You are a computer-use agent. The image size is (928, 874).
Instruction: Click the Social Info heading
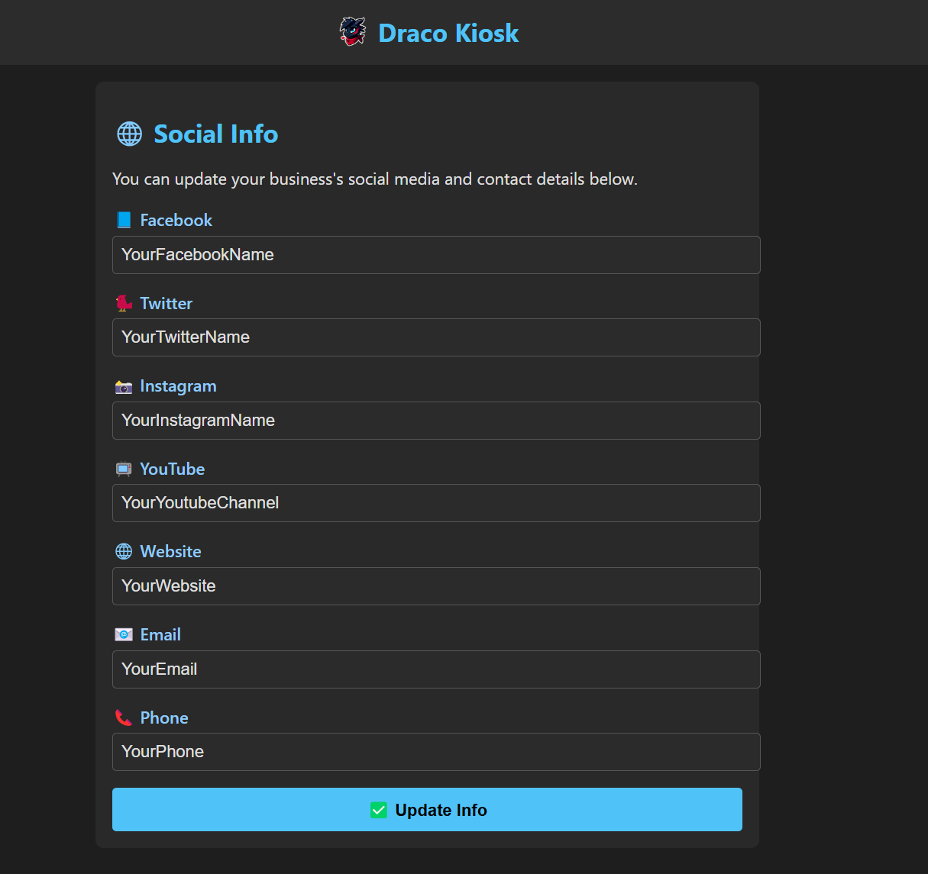[216, 134]
